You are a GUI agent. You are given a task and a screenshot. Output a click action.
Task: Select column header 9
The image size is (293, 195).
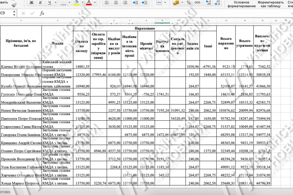(x=162, y=21)
